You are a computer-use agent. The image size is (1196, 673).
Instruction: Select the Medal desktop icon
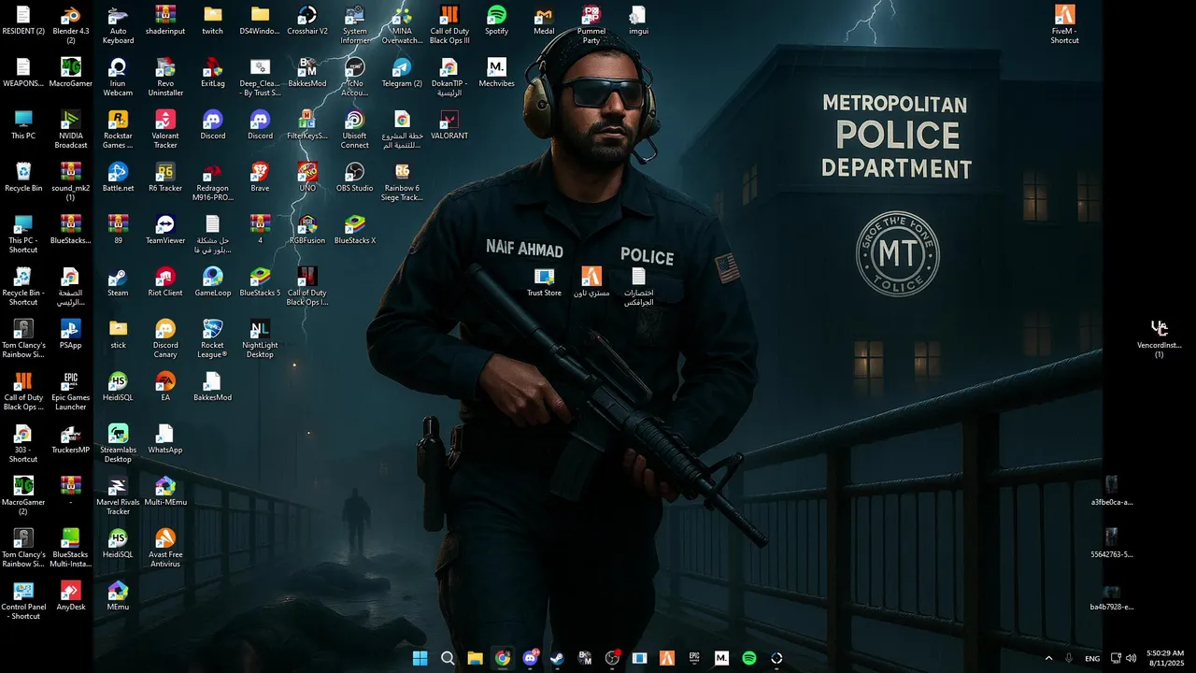(544, 21)
